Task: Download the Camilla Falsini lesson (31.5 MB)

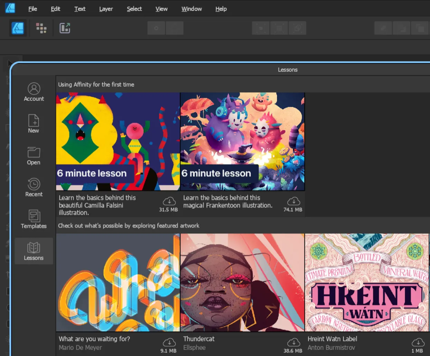Action: (x=169, y=201)
